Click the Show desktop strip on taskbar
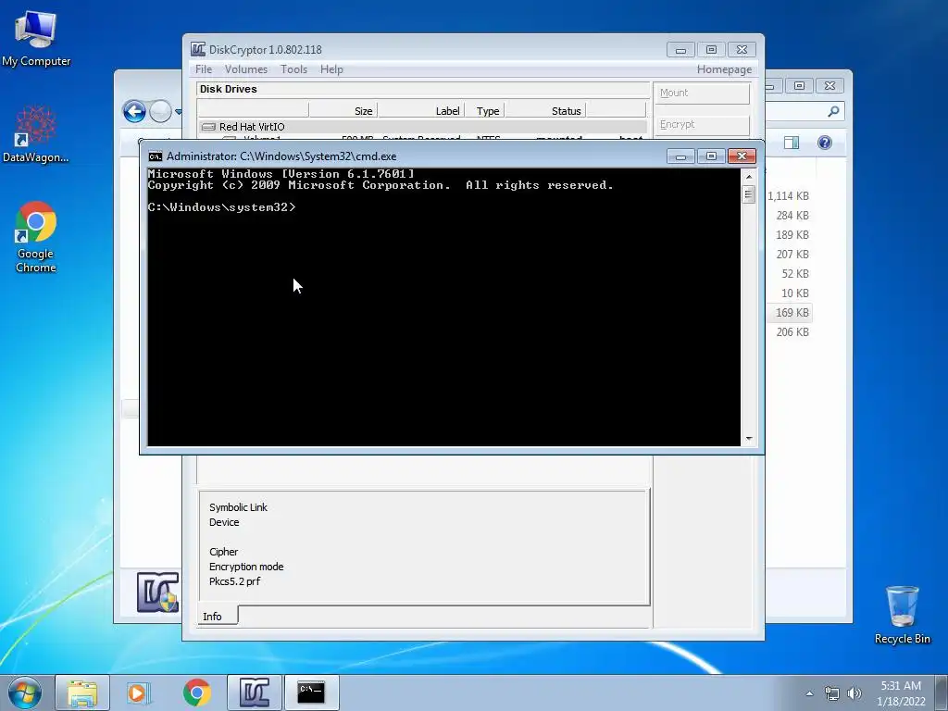Image resolution: width=948 pixels, height=711 pixels. point(942,693)
